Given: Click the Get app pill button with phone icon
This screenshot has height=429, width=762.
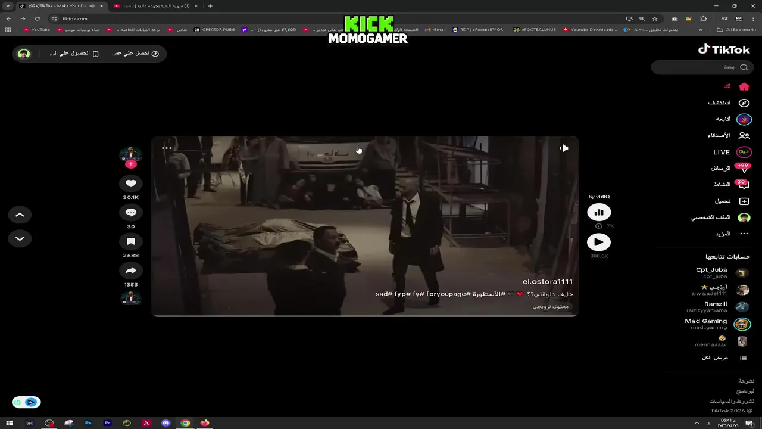Looking at the screenshot, I should 74,54.
